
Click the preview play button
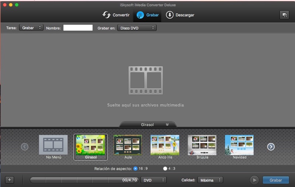(254, 180)
